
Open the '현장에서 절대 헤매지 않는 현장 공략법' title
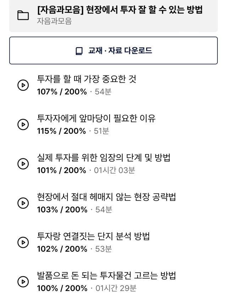click(x=106, y=197)
